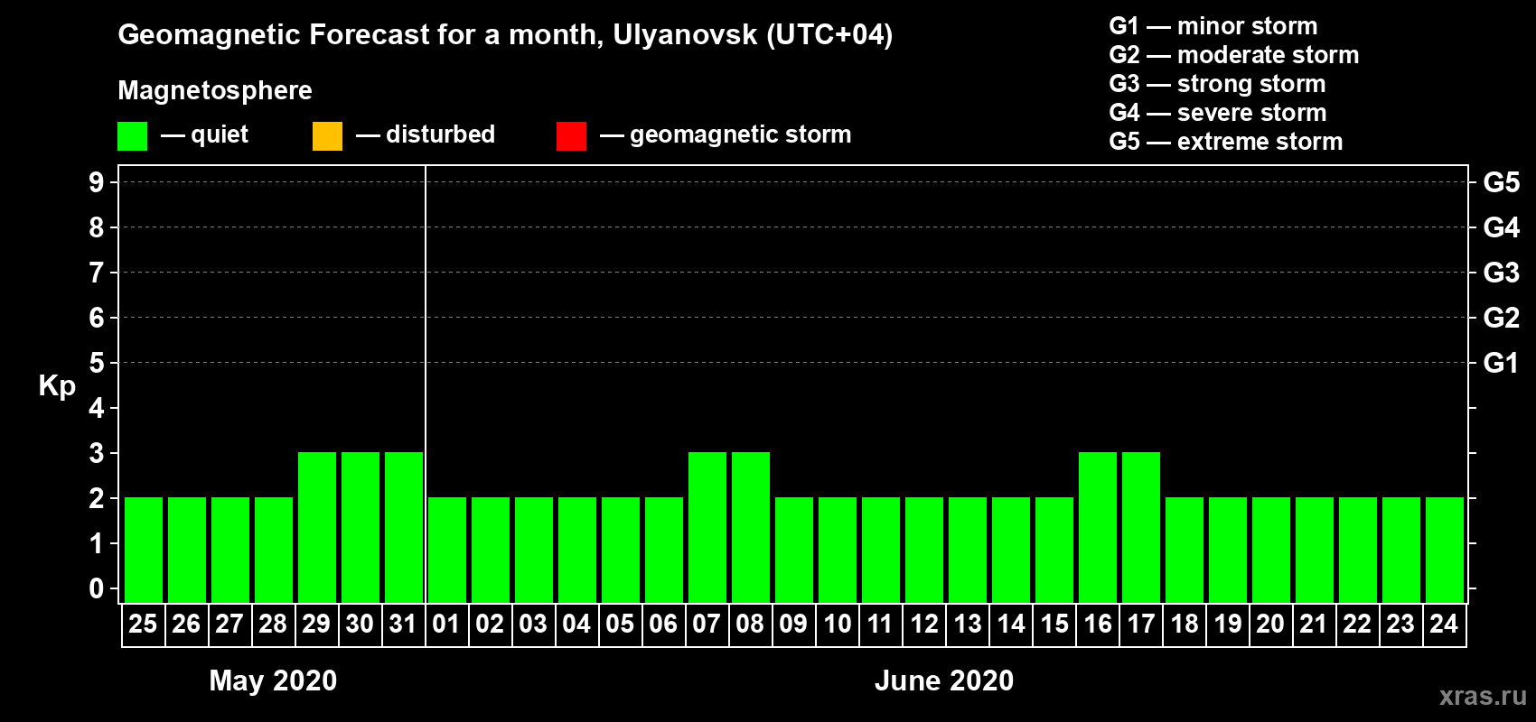Click 'G3 — strong storm' legend line
This screenshot has height=722, width=1536.
coord(1217,84)
